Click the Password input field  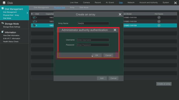(x=93, y=45)
